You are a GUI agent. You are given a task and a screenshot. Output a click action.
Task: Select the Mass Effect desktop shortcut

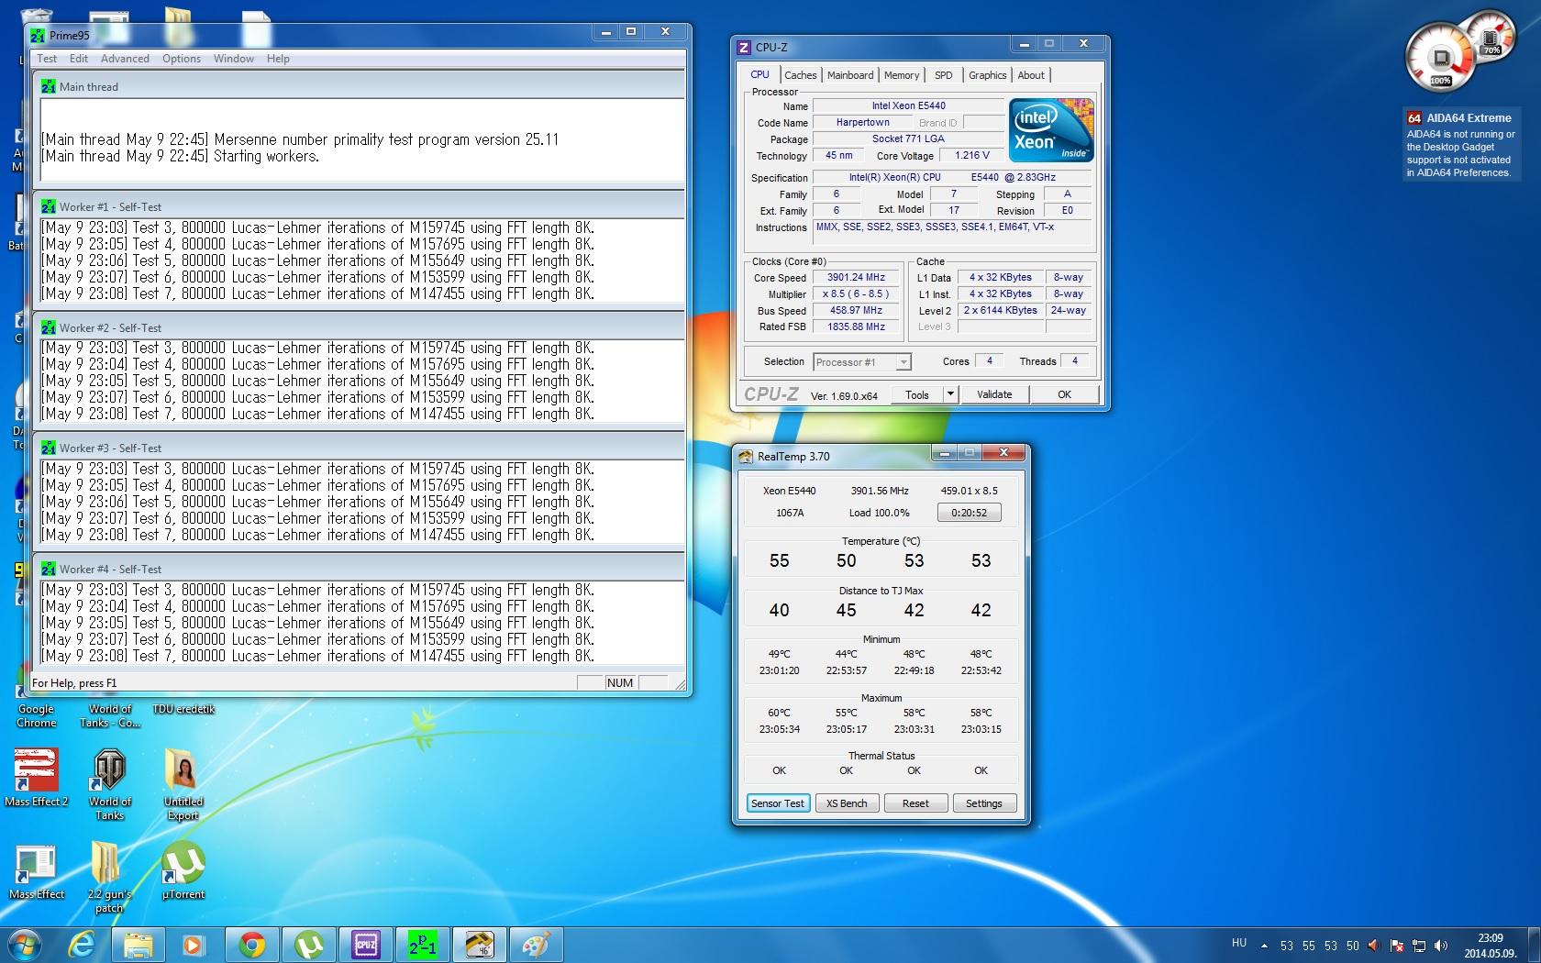[x=36, y=870]
